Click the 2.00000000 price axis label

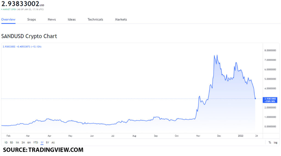(270, 107)
